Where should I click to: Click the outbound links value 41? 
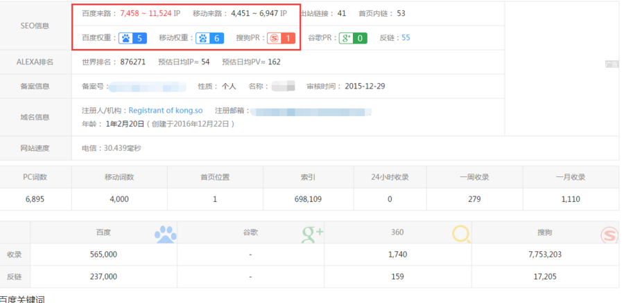pos(341,14)
